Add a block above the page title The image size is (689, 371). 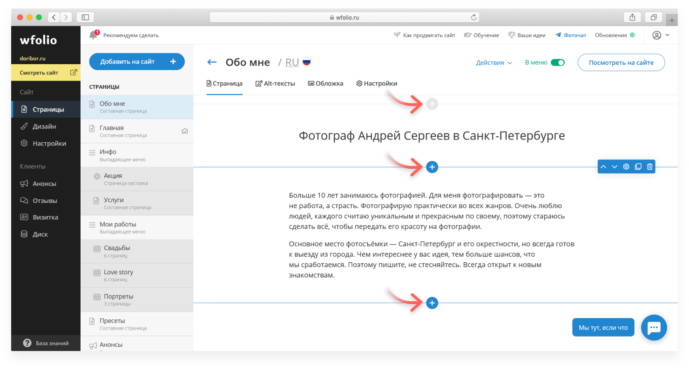click(x=432, y=104)
